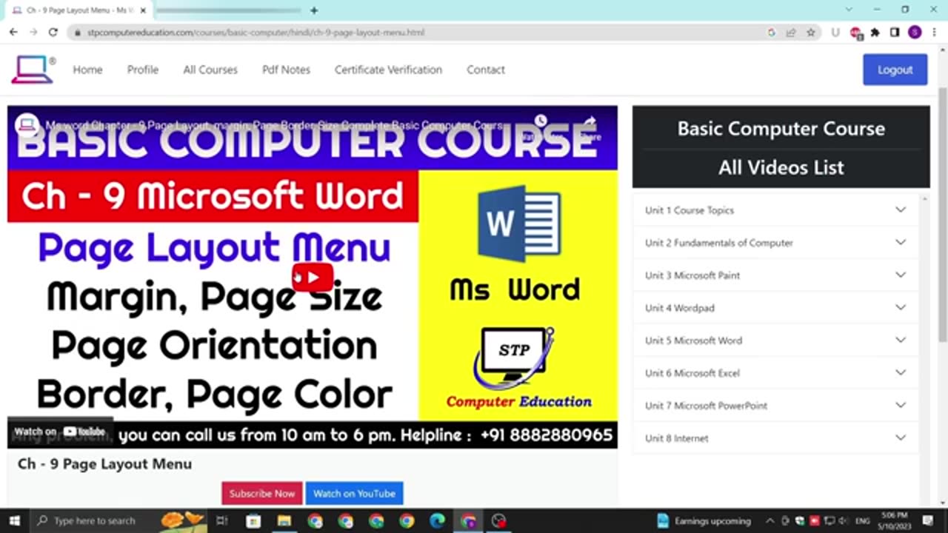
Task: Expand Unit 6 Microsoft Excel
Action: tap(775, 373)
